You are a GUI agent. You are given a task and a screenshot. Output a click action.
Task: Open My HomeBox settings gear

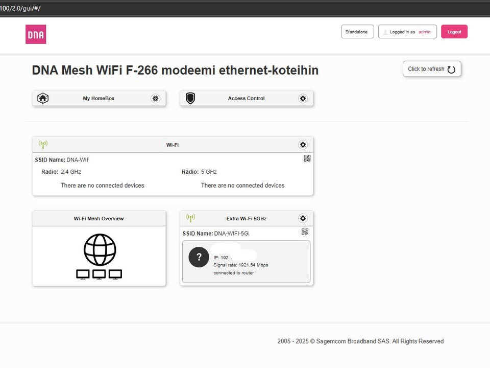[156, 99]
